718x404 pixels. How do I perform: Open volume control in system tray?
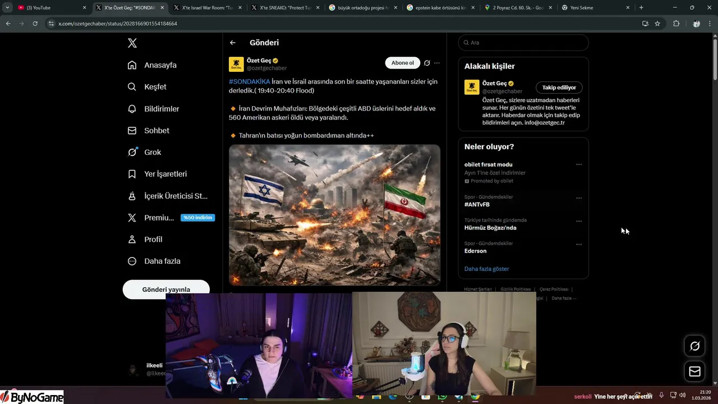682,396
